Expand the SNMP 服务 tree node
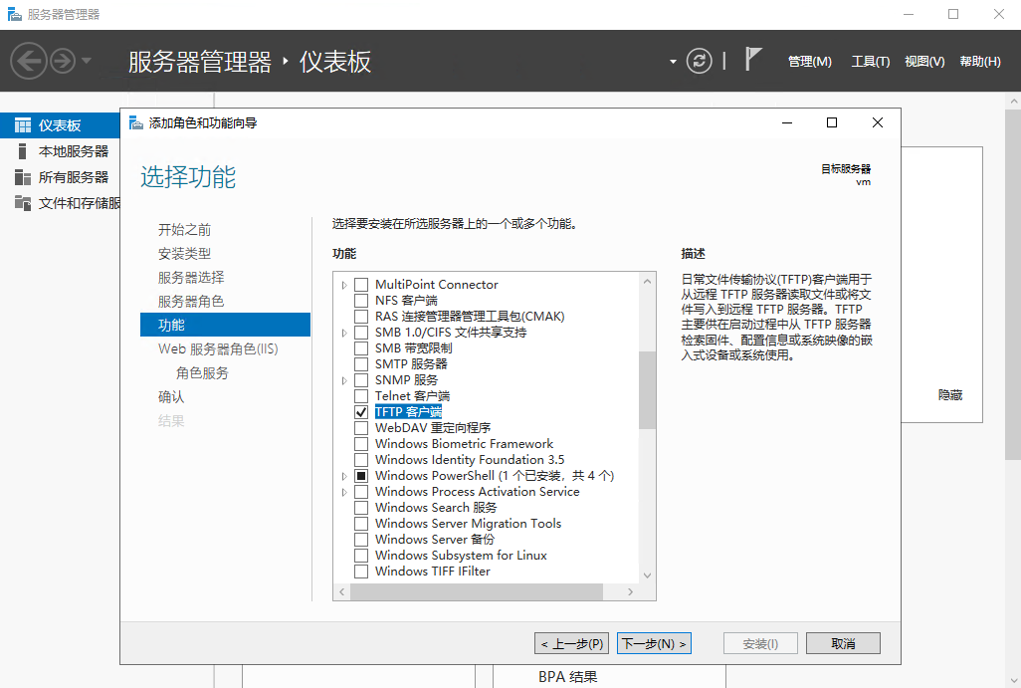 point(344,380)
